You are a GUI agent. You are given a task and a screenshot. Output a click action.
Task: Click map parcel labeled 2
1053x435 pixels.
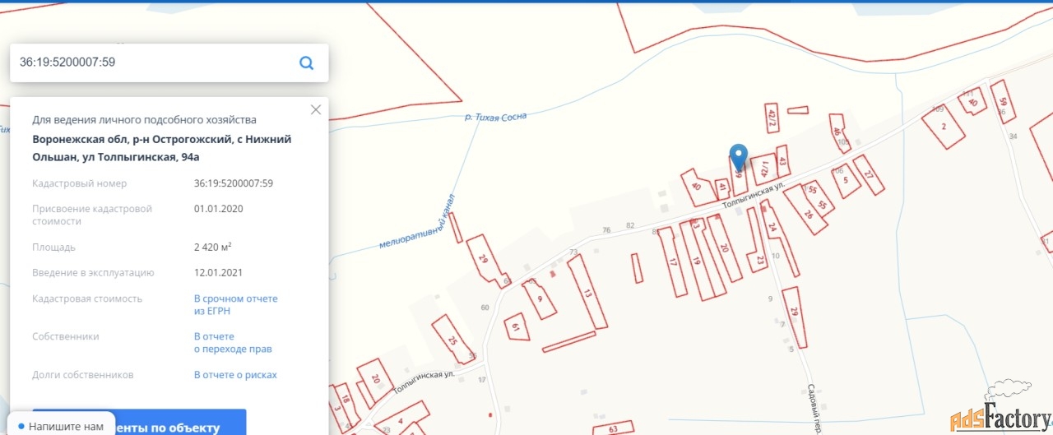943,127
